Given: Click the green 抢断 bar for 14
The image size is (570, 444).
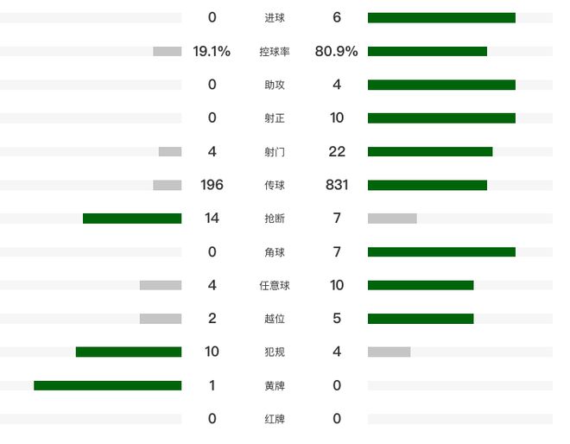Looking at the screenshot, I should tap(132, 219).
